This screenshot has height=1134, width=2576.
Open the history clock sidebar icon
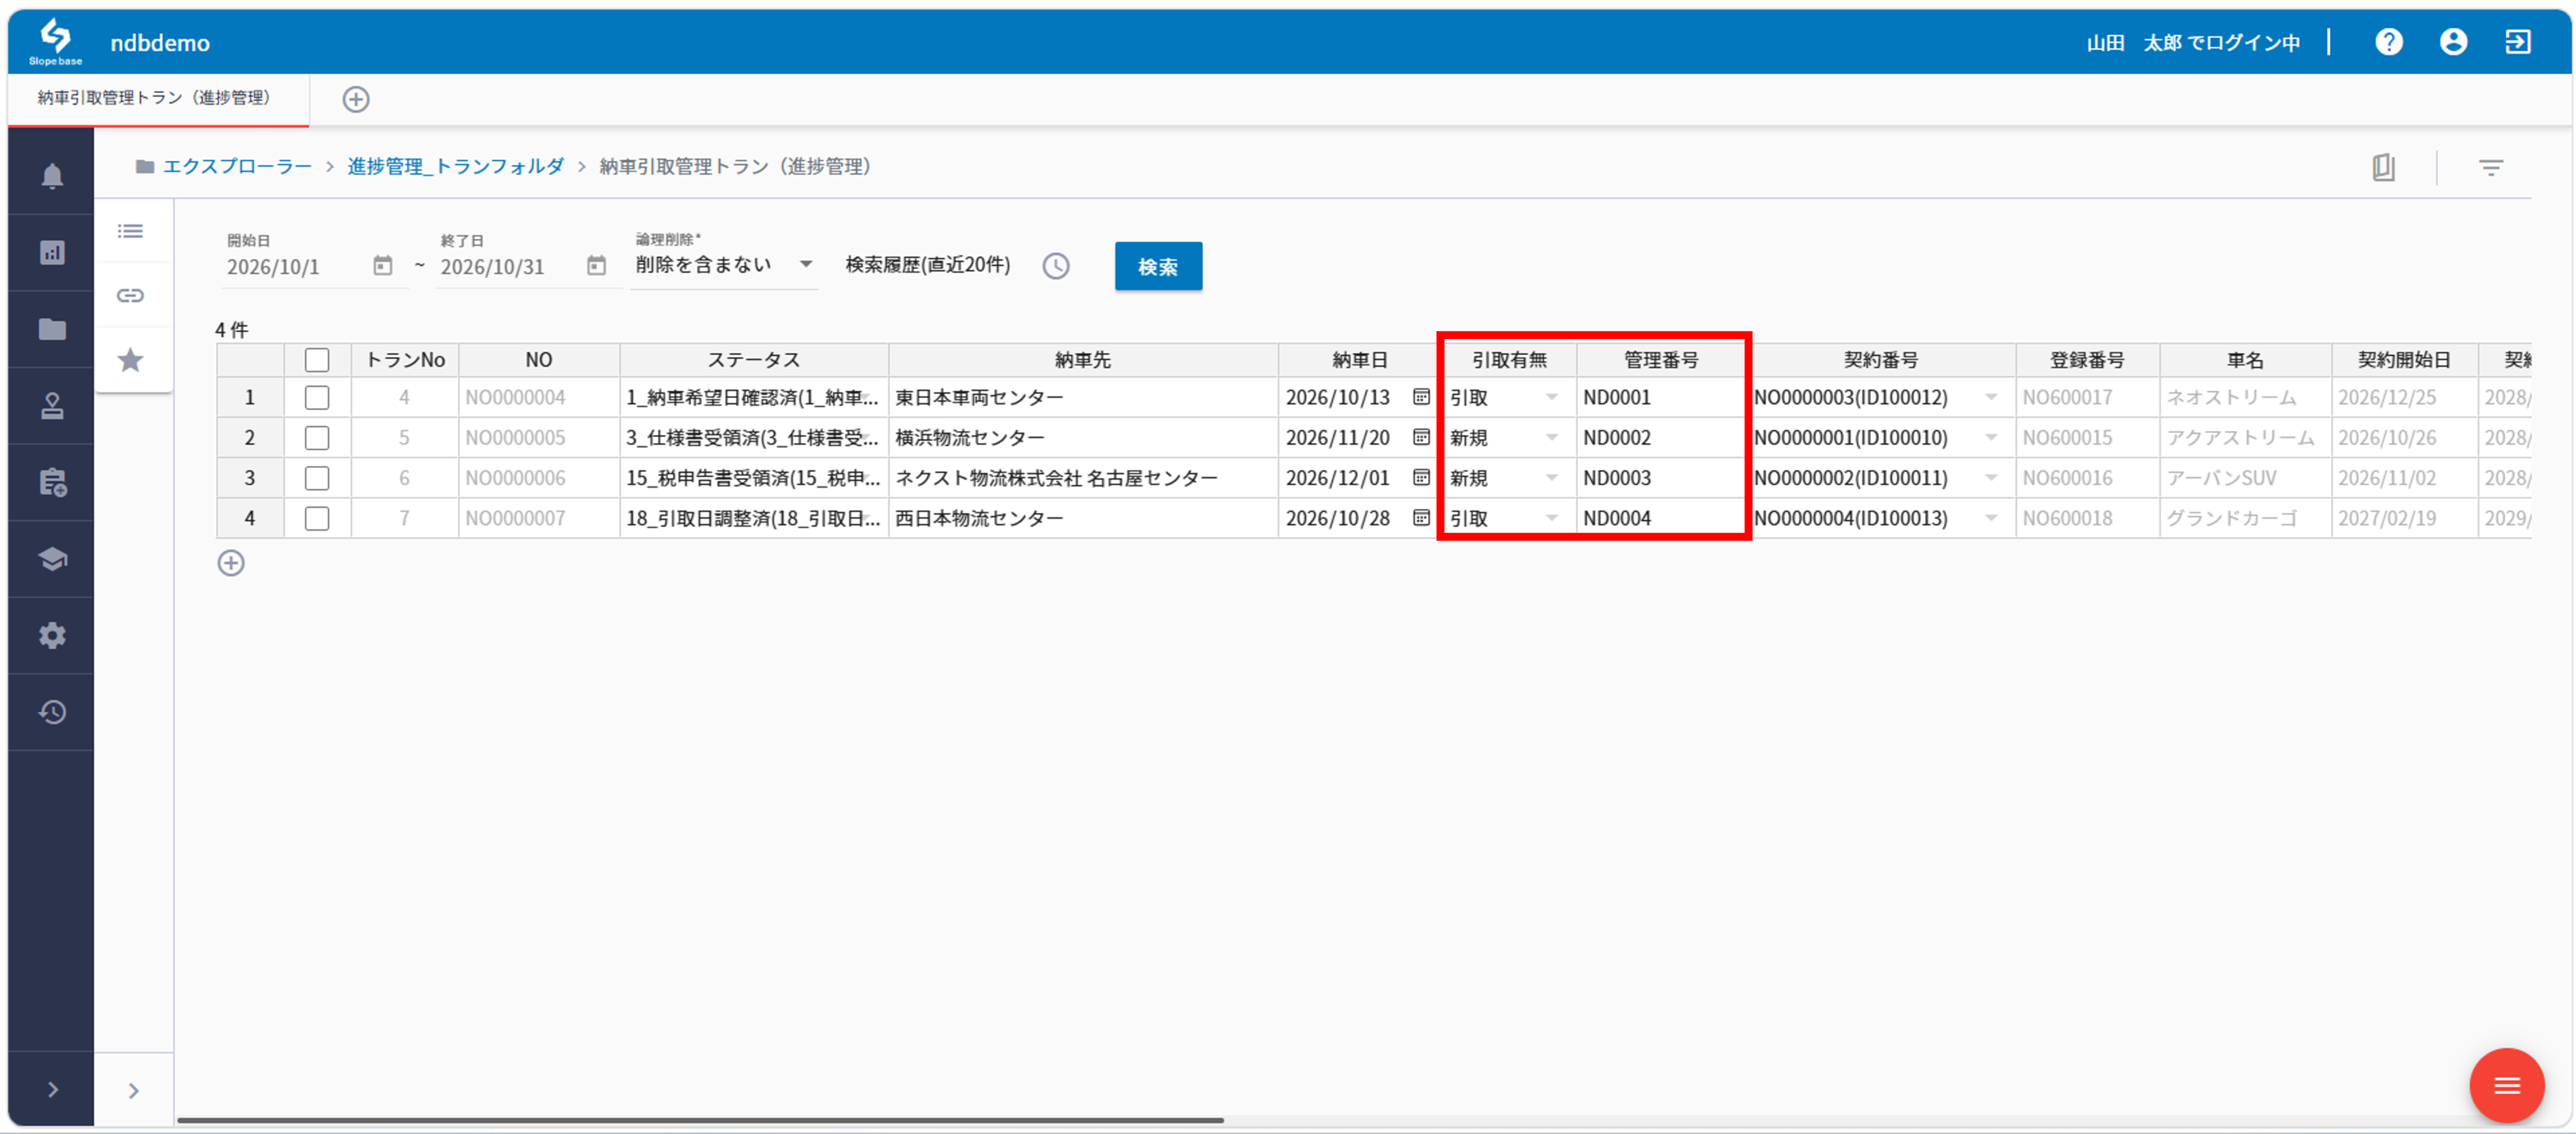[52, 712]
